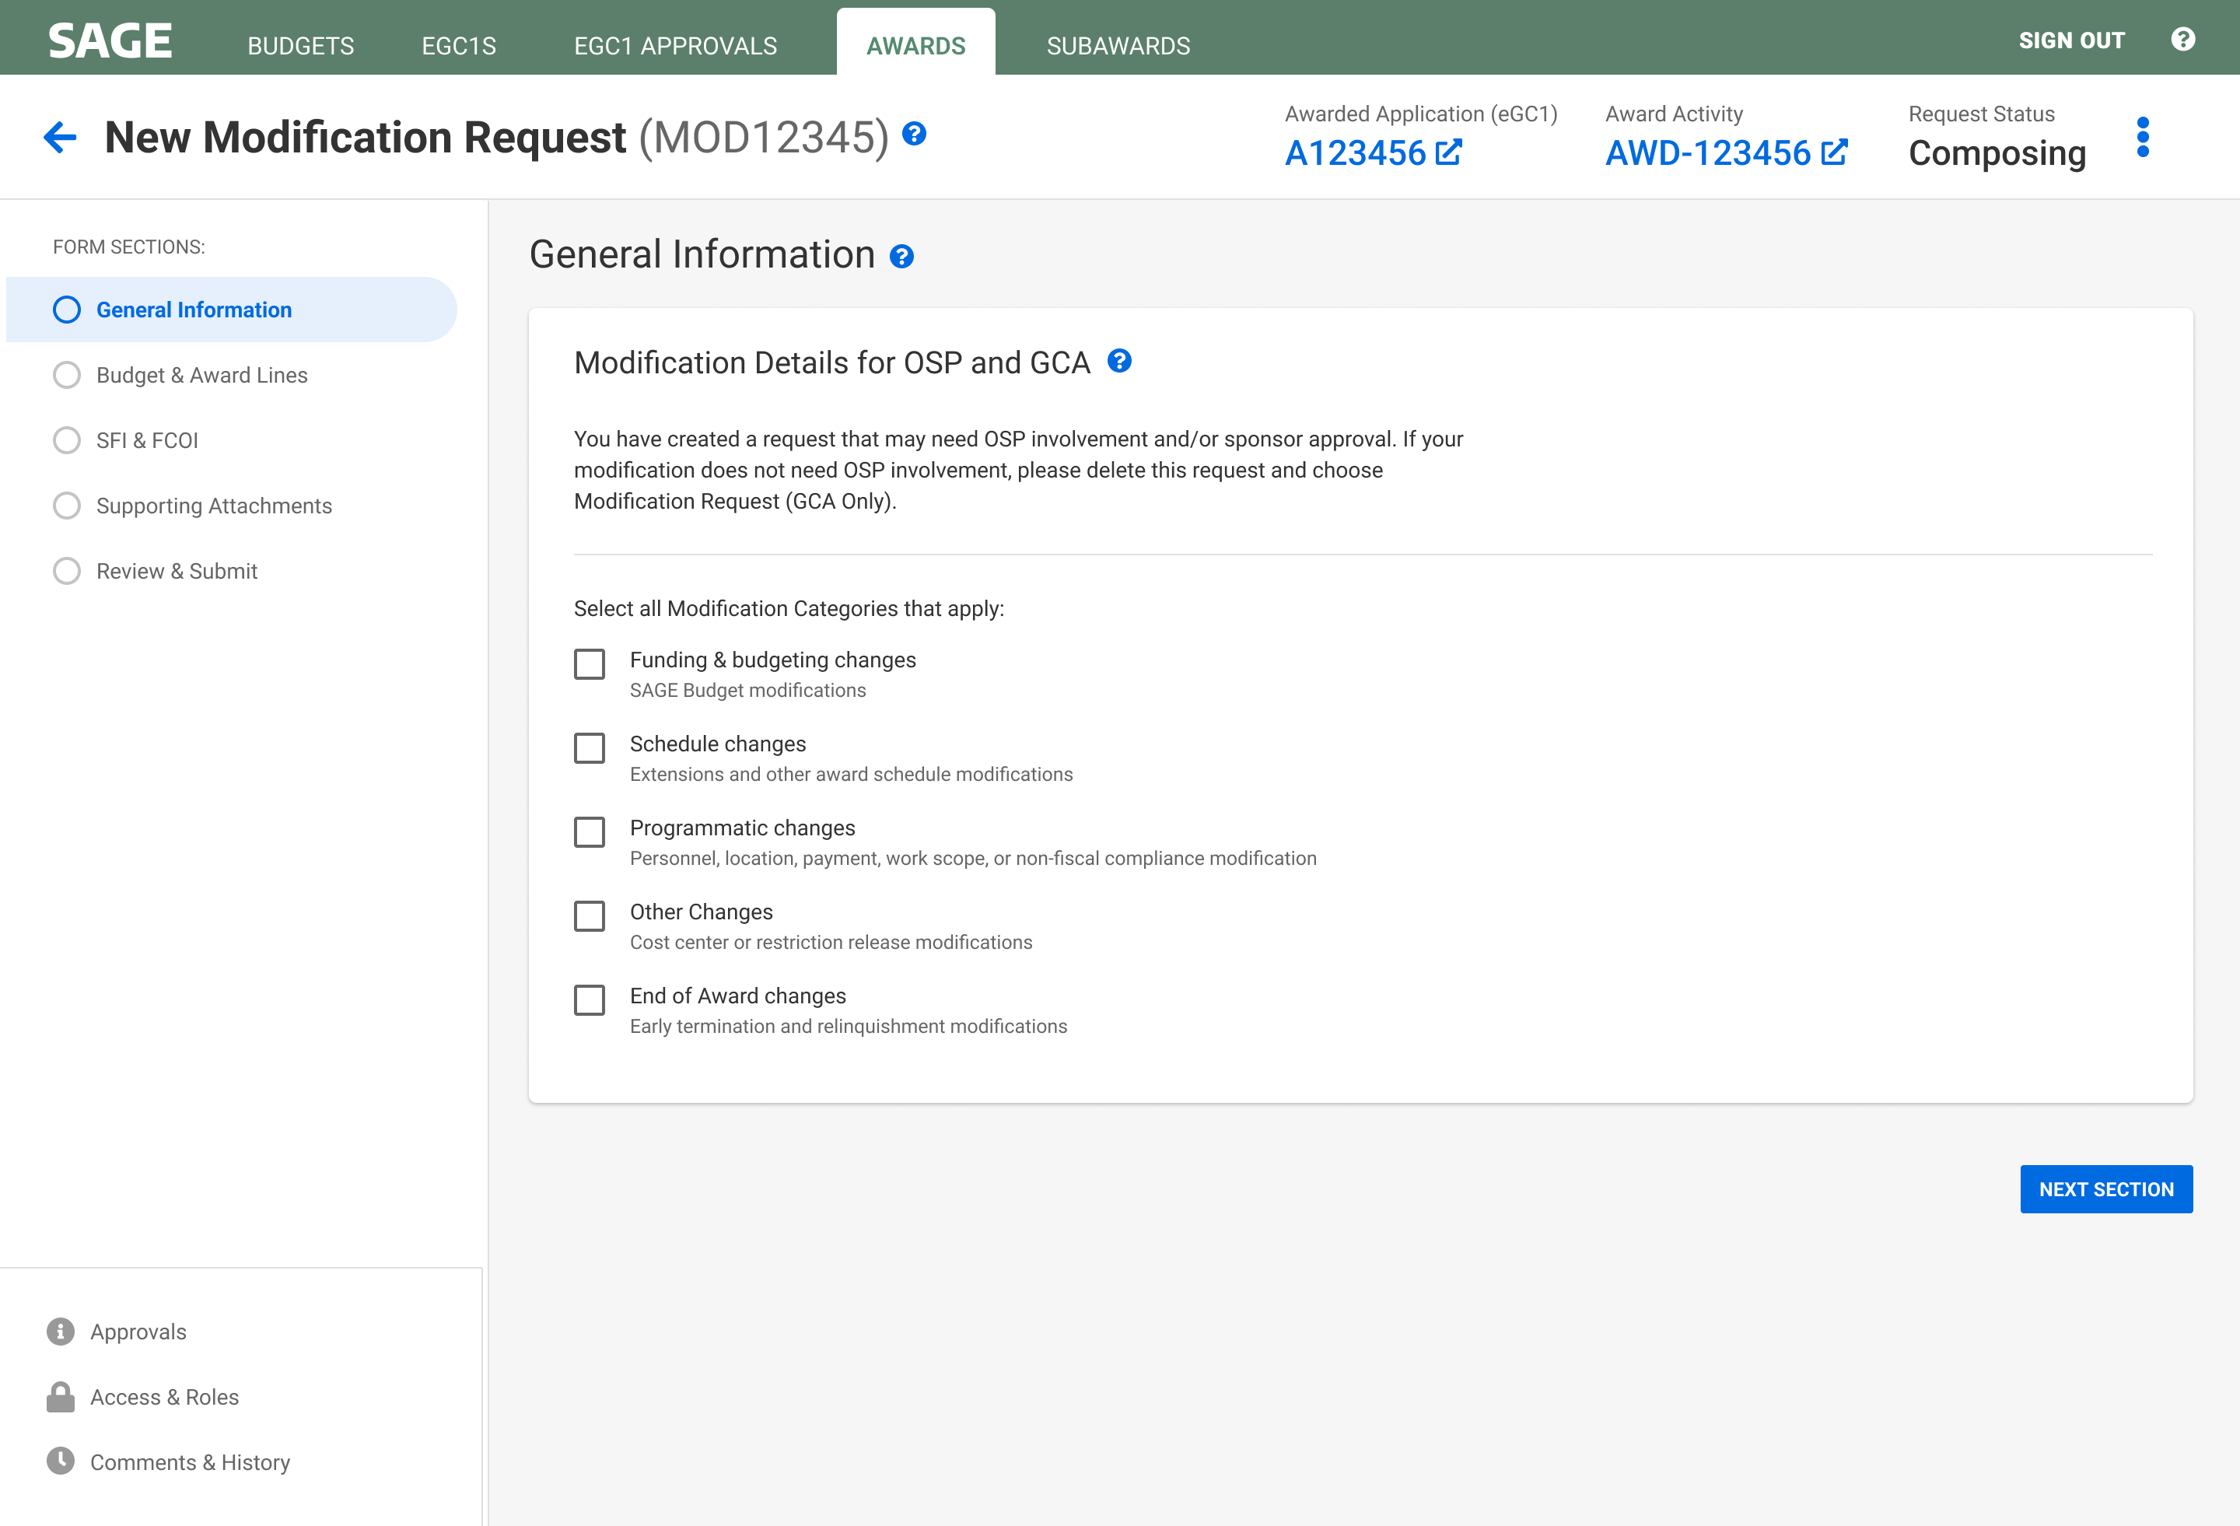The image size is (2240, 1526).
Task: Enable the Schedule changes checkbox
Action: (x=589, y=748)
